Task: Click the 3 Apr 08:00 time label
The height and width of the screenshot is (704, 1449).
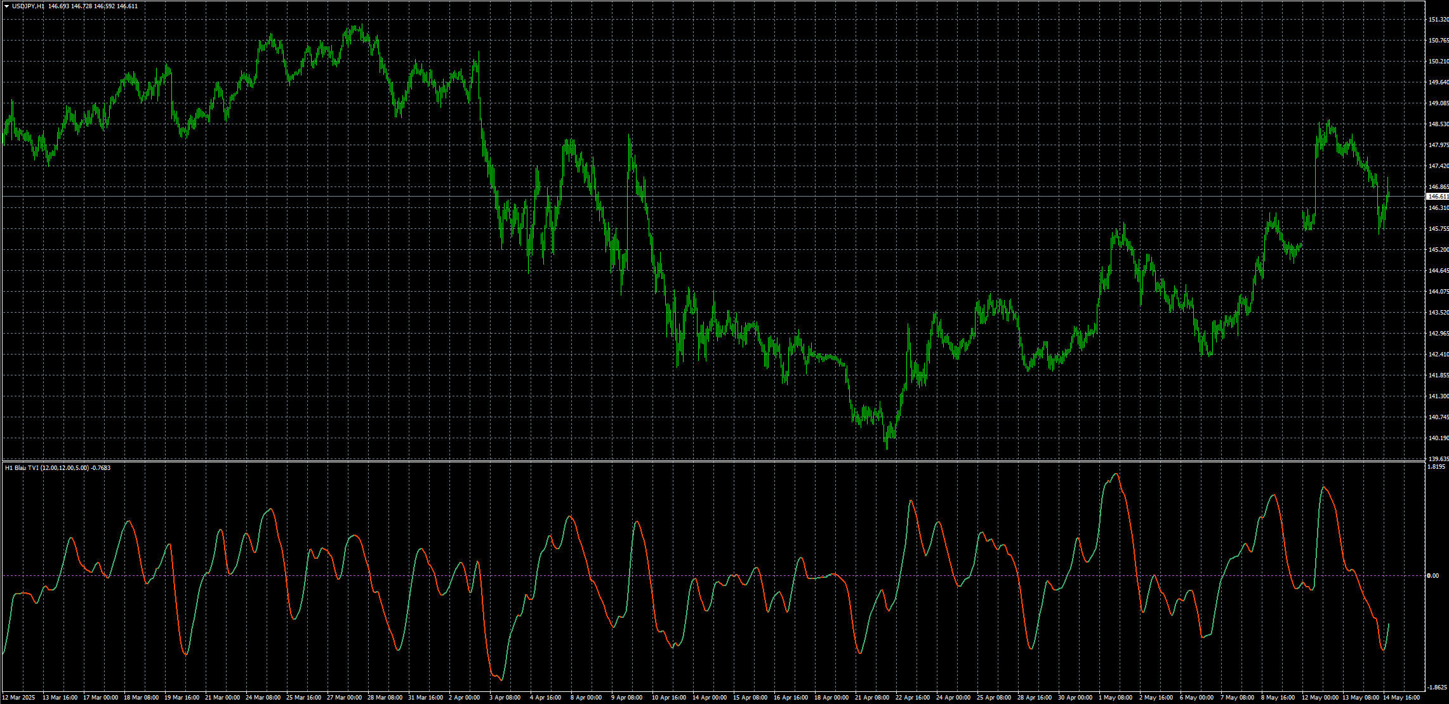Action: point(505,698)
